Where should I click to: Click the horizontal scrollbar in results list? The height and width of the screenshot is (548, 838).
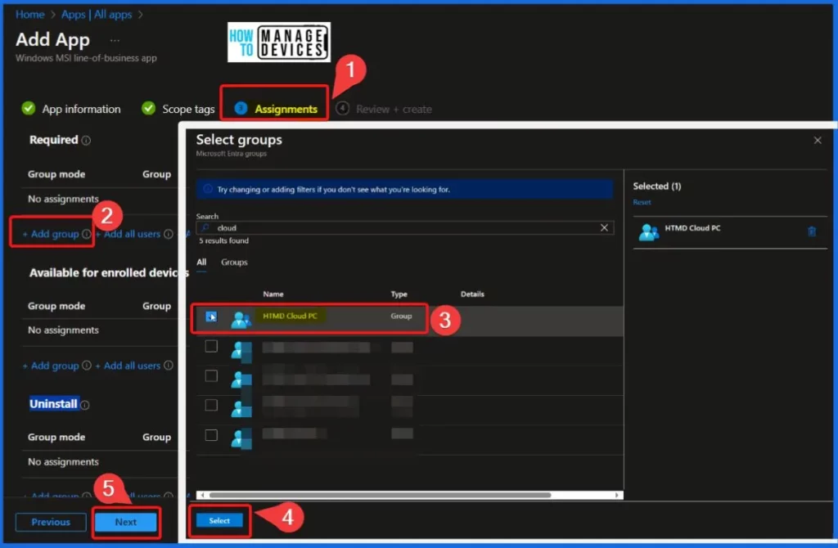[x=380, y=495]
